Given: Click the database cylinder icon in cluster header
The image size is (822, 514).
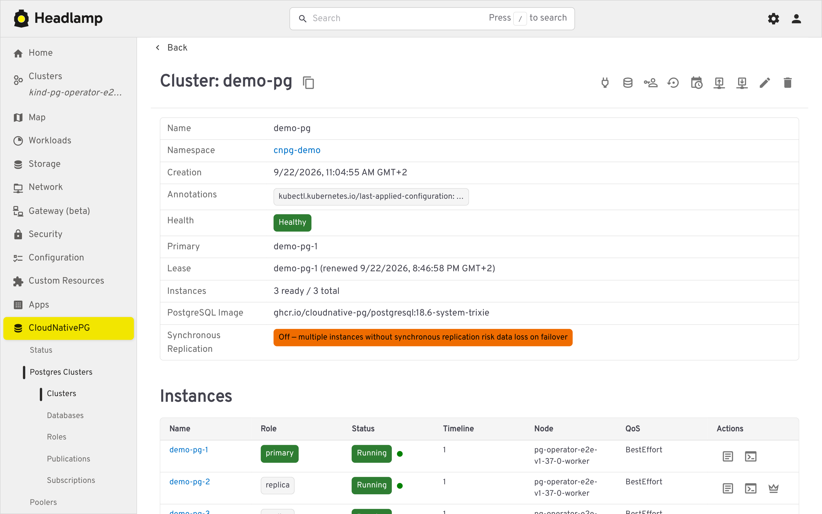Looking at the screenshot, I should [628, 83].
